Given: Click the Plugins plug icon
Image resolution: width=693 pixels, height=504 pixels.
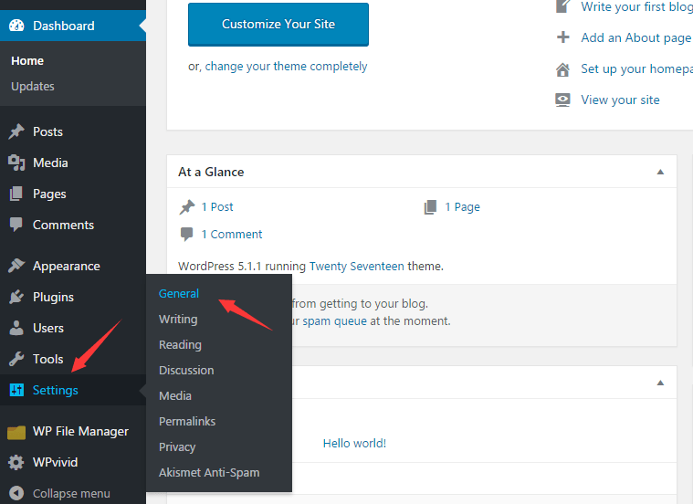Looking at the screenshot, I should 16,297.
